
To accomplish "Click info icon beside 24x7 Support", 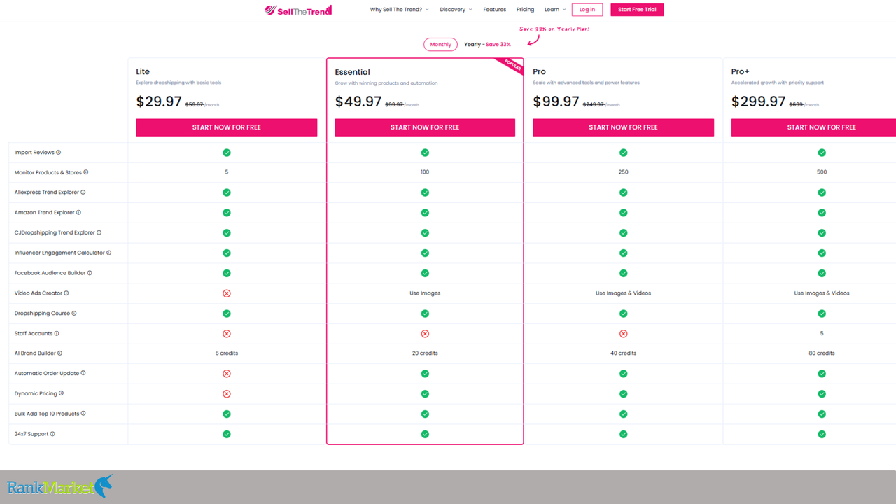I will [52, 434].
